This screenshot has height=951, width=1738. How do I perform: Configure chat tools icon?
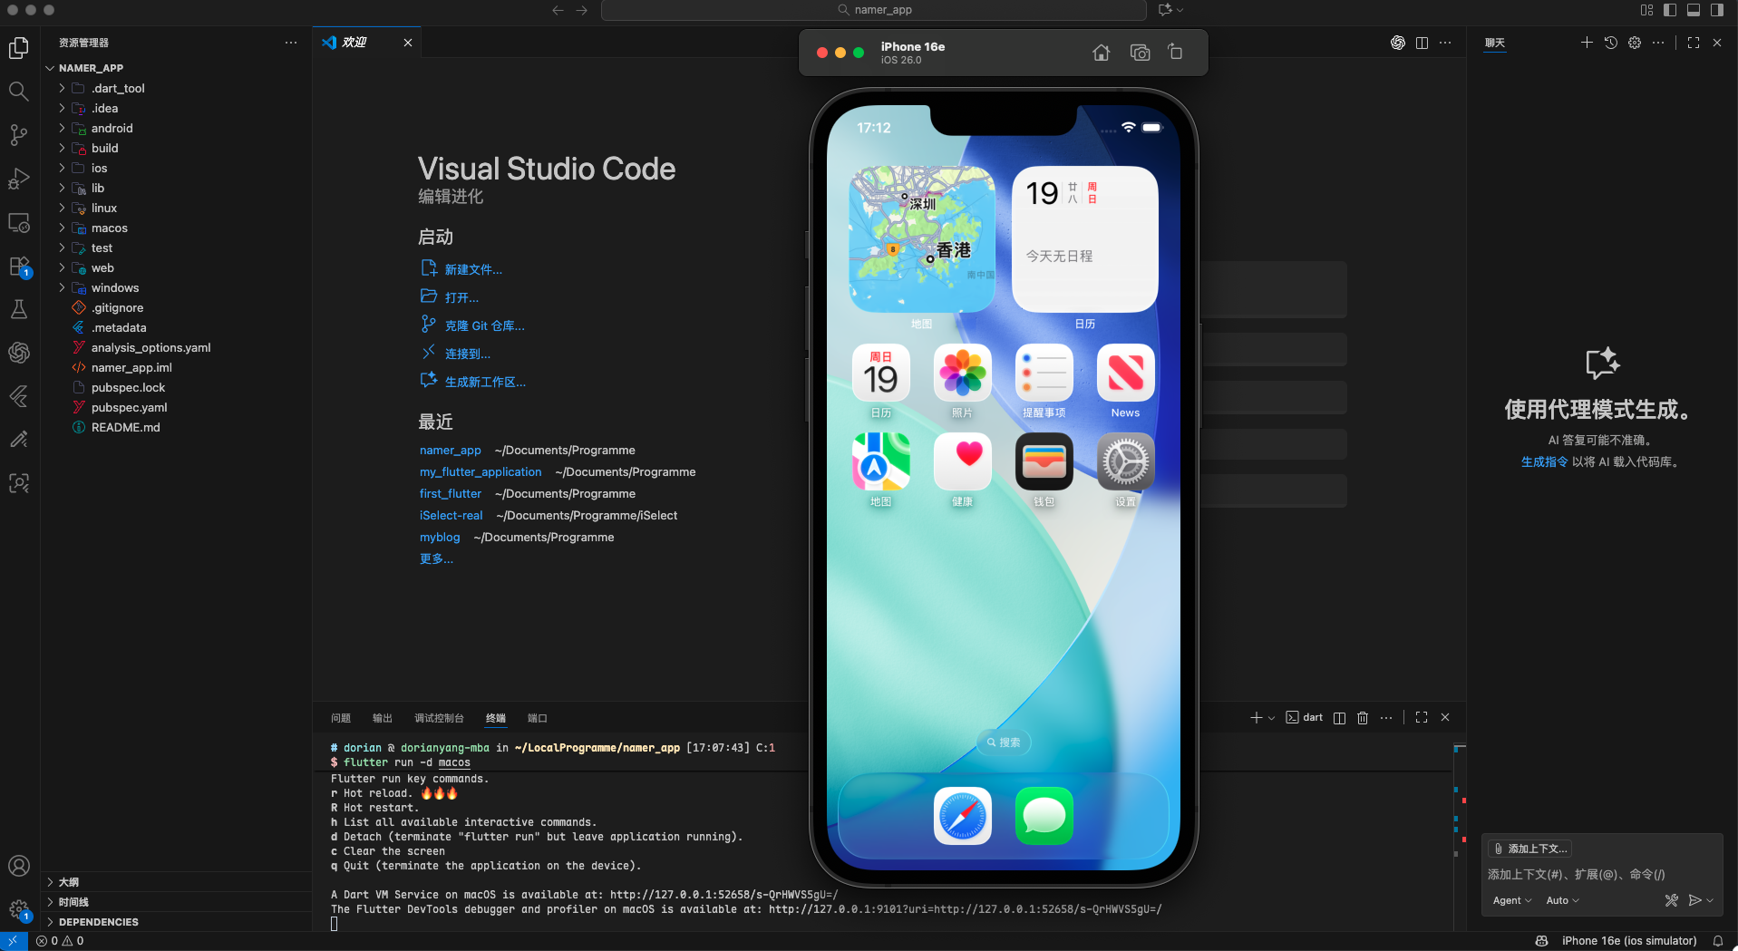1672,900
